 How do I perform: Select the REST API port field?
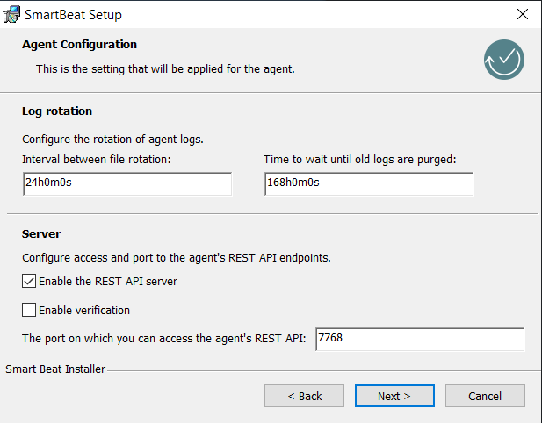(419, 339)
